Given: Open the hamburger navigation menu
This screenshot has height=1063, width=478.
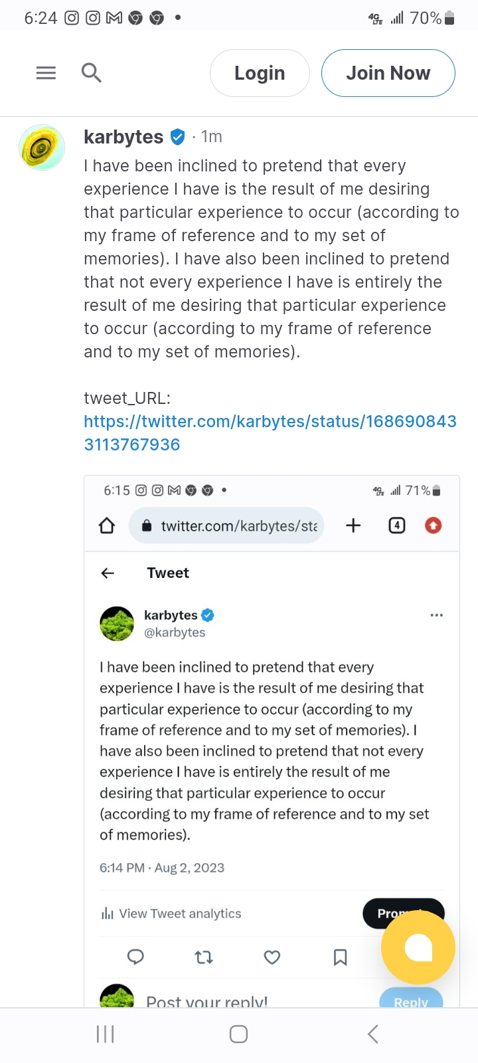Looking at the screenshot, I should [46, 72].
